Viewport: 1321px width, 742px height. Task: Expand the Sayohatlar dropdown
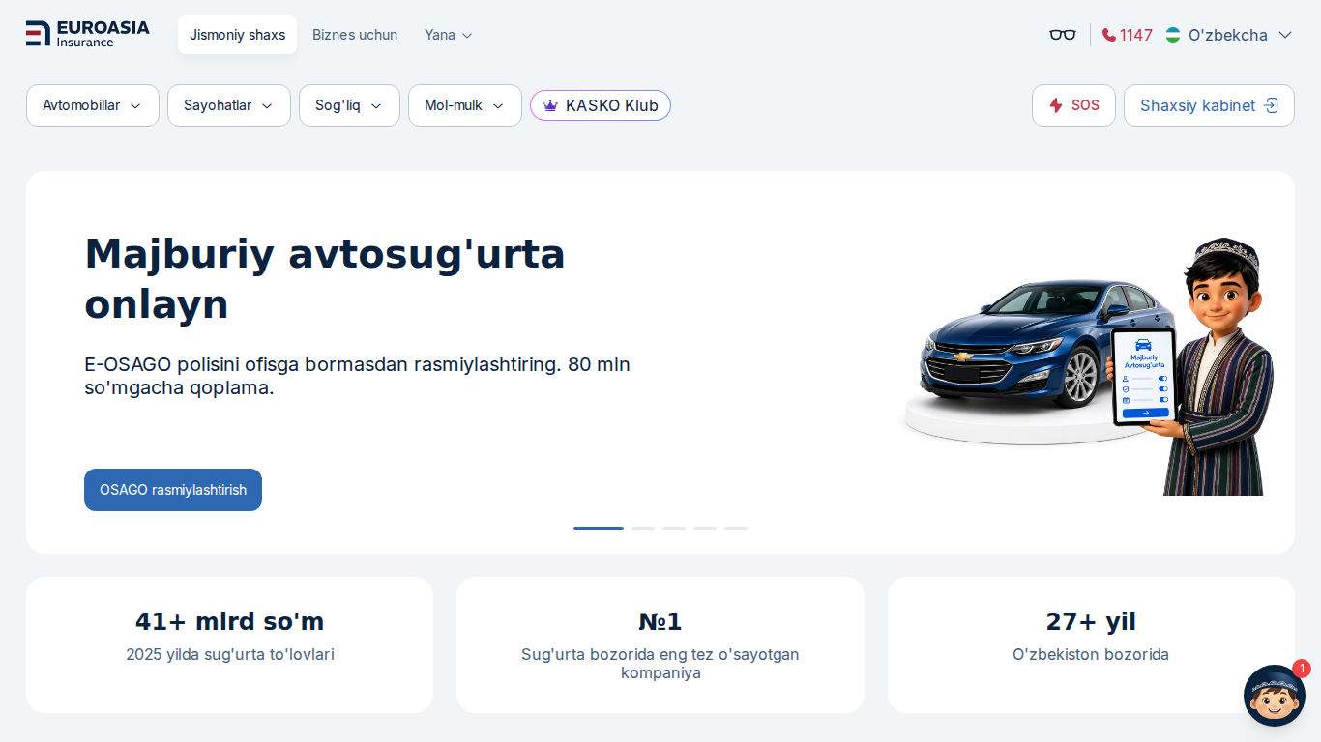click(x=229, y=105)
